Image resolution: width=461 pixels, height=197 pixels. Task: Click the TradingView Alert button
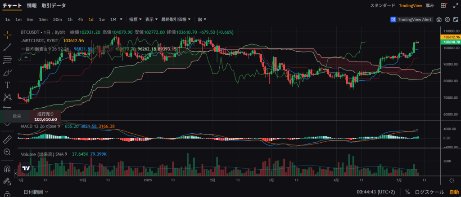(411, 19)
